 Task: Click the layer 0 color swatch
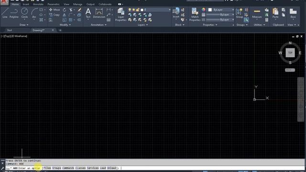pyautogui.click(x=142, y=10)
